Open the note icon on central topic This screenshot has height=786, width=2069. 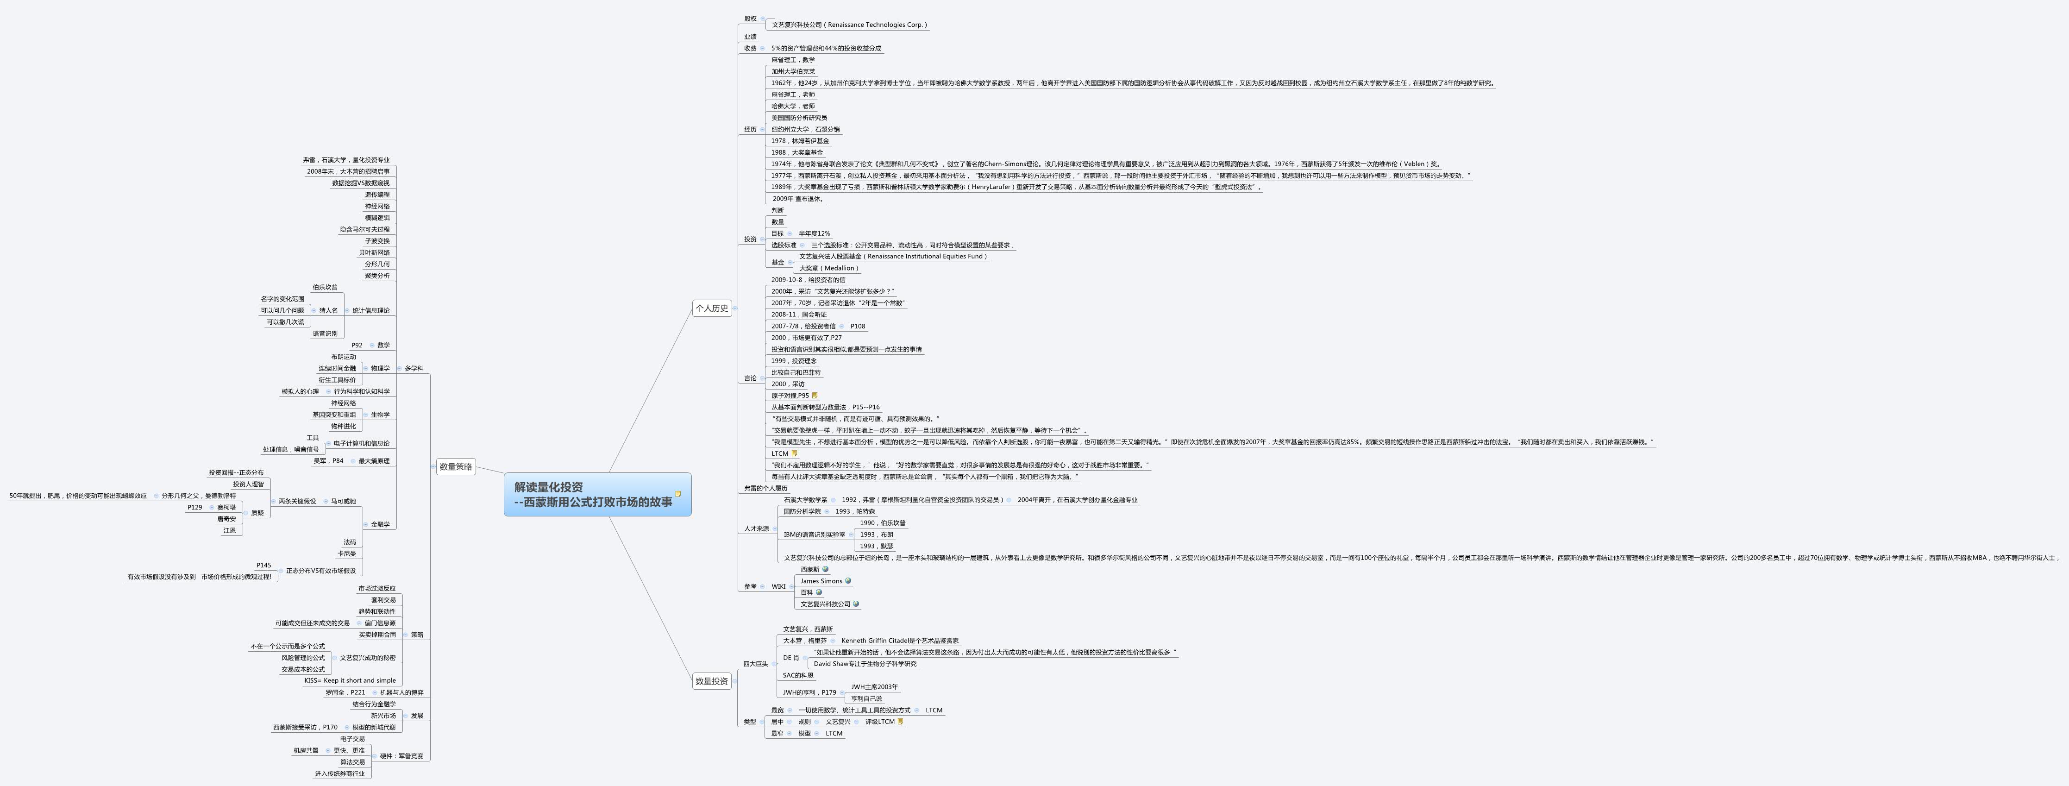679,494
